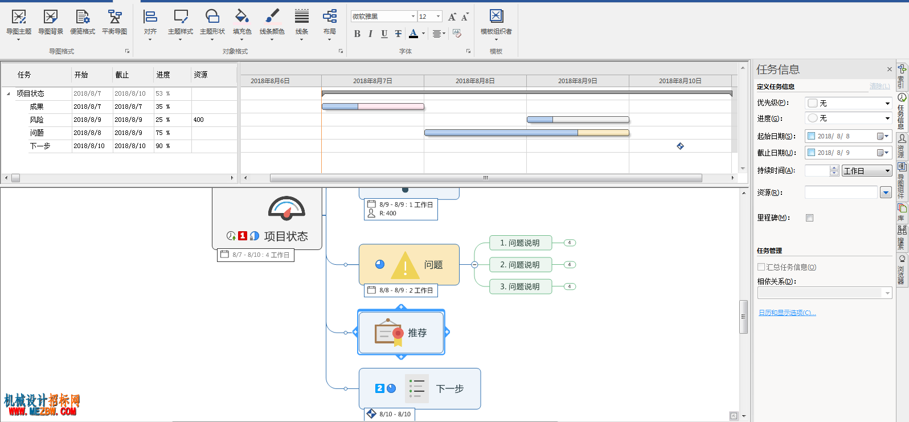This screenshot has width=909, height=422.
Task: Toggle italic formatting
Action: pyautogui.click(x=371, y=34)
